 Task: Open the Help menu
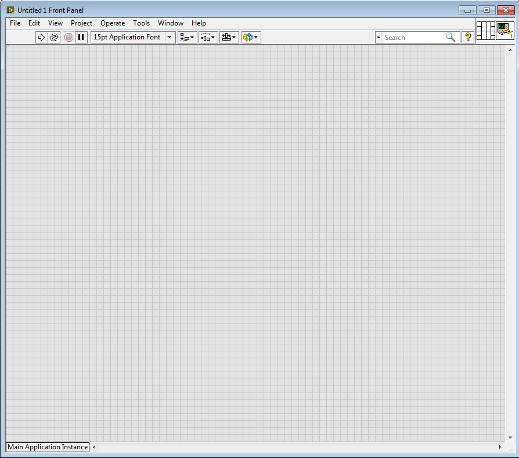click(x=199, y=23)
